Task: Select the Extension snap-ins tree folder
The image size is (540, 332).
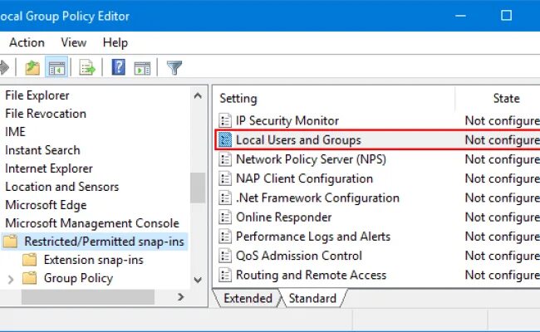Action: click(93, 260)
